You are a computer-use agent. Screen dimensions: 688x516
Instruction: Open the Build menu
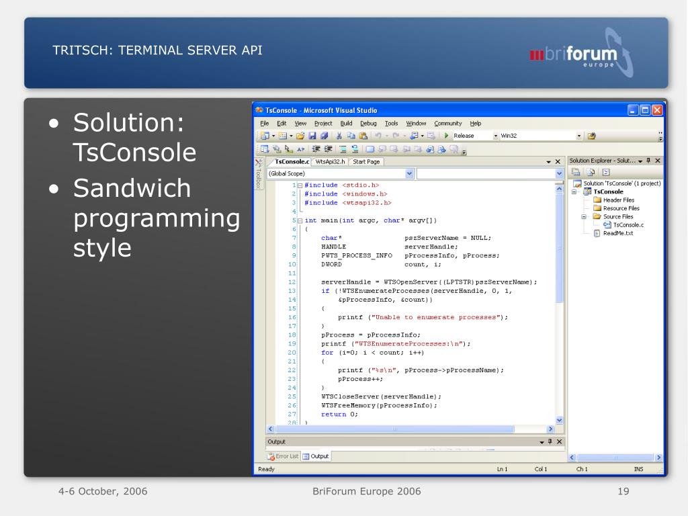coord(346,124)
